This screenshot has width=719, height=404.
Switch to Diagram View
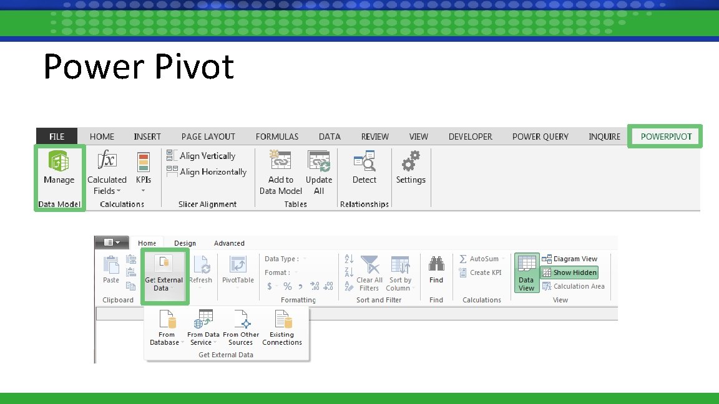click(569, 259)
